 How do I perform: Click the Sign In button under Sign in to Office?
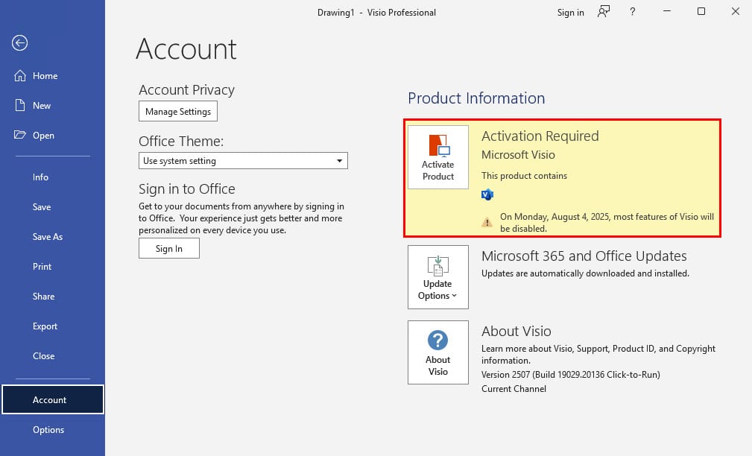coord(169,248)
